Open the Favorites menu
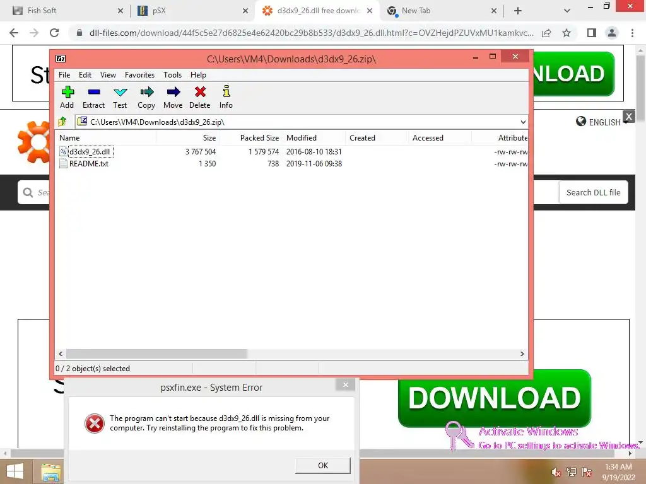 139,75
